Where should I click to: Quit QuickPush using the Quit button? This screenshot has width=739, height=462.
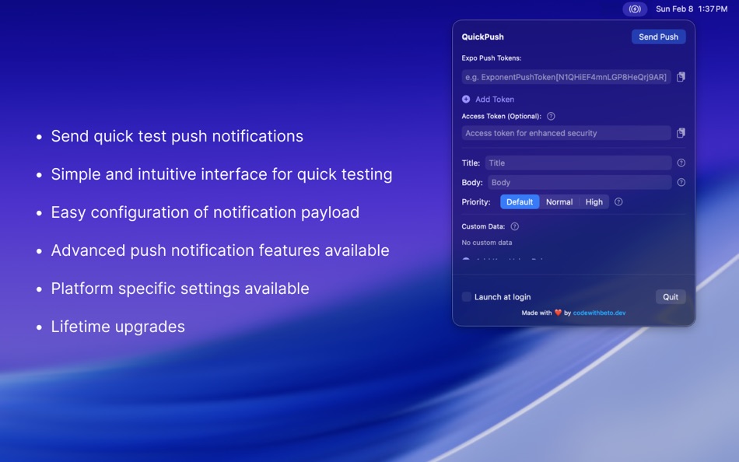point(670,296)
